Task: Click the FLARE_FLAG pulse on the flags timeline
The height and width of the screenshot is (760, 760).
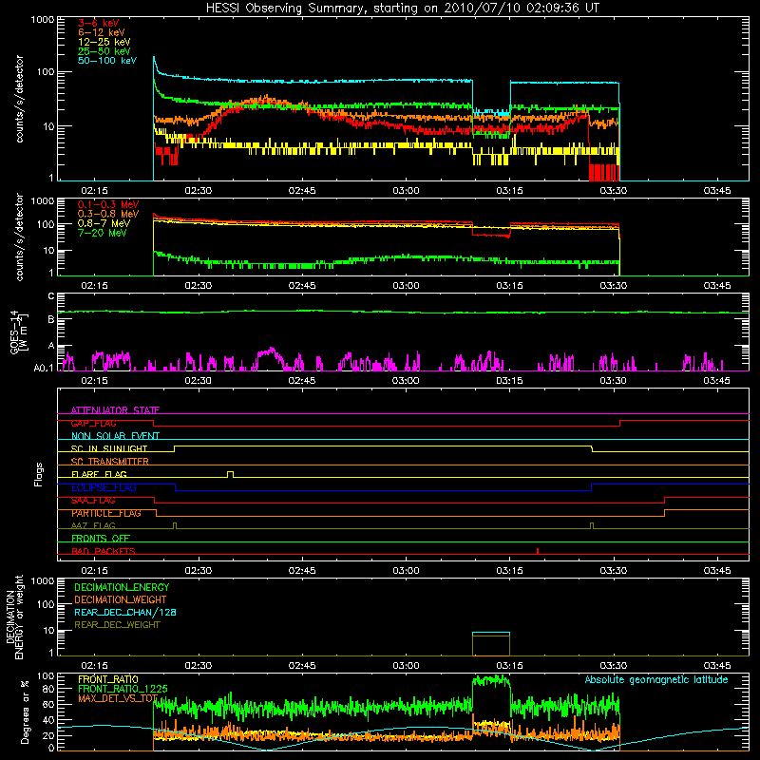Action: pos(230,474)
